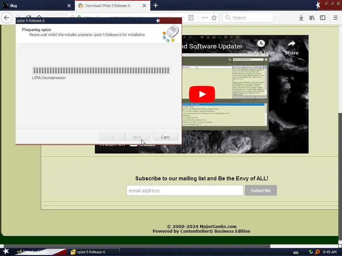Open page actions three-dots menu
Viewport: 342px width, 256px height.
pyautogui.click(x=205, y=18)
